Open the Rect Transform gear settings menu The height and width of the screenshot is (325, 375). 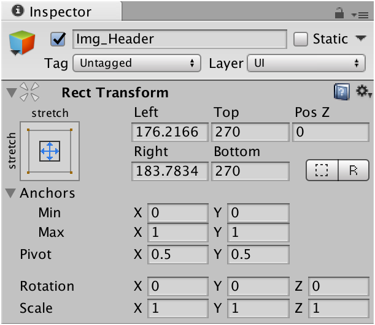pos(363,92)
